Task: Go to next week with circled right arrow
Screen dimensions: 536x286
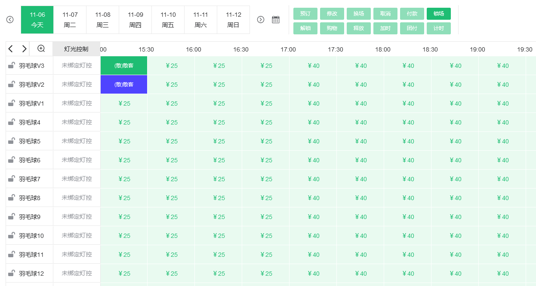Action: (261, 20)
